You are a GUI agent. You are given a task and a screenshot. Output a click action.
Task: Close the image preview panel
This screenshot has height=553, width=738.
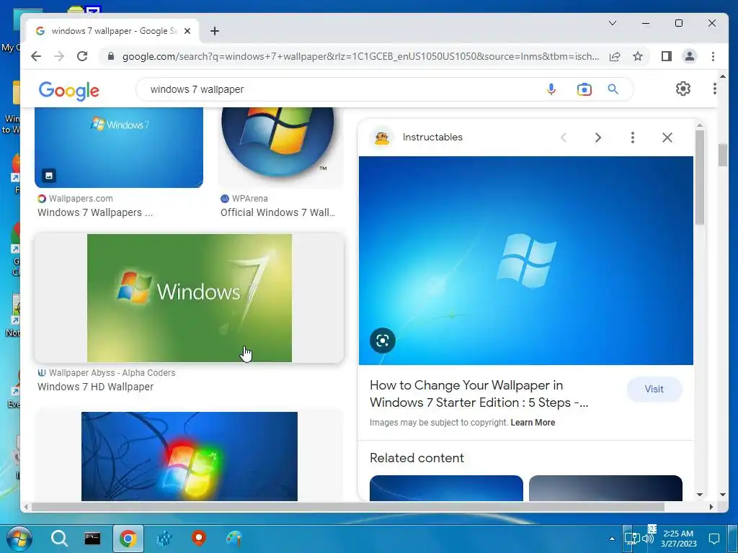tap(667, 138)
